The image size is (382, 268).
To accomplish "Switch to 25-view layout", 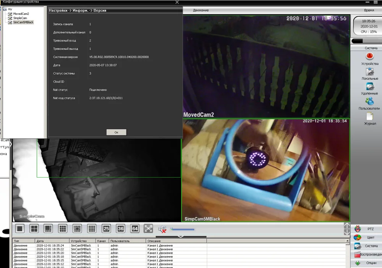I will [x=106, y=229].
